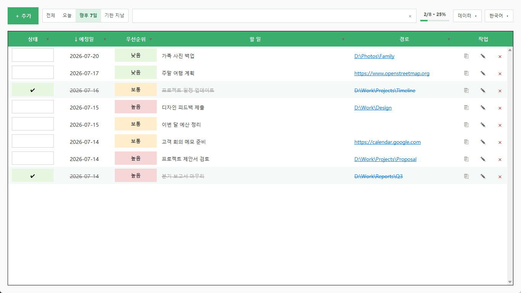Mark 가족 사진 백업 as done

tap(33, 55)
